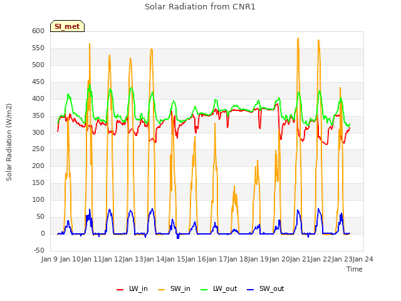Click the Jan 13 x-axis label
The width and height of the screenshot is (401, 301).
point(133,259)
